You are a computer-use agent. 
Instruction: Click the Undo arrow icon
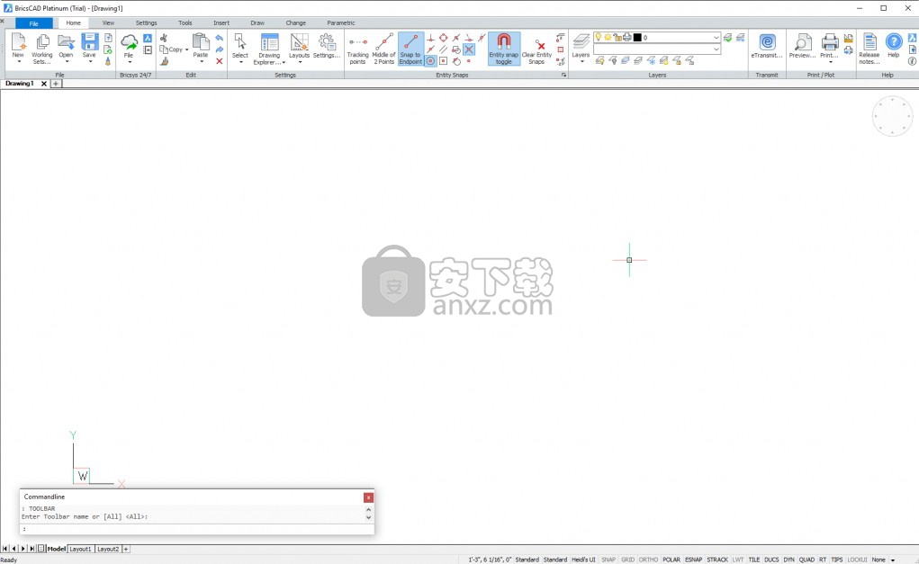(x=220, y=38)
